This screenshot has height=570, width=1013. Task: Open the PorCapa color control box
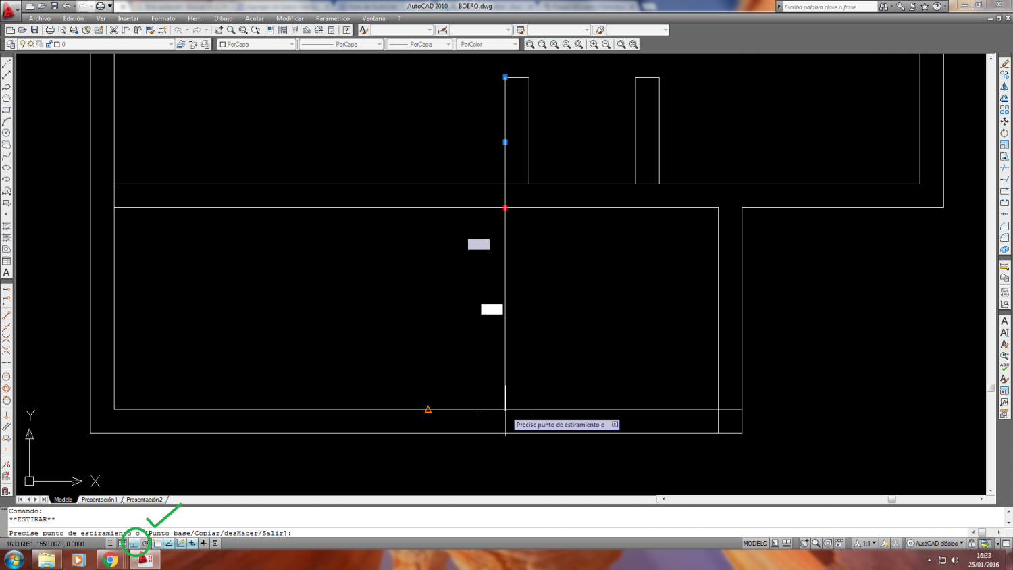257,44
